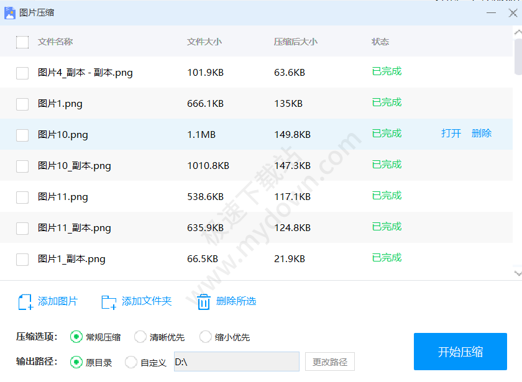Viewport: 522px width, 382px height.
Task: Click the 更改路径 change path button
Action: [329, 362]
